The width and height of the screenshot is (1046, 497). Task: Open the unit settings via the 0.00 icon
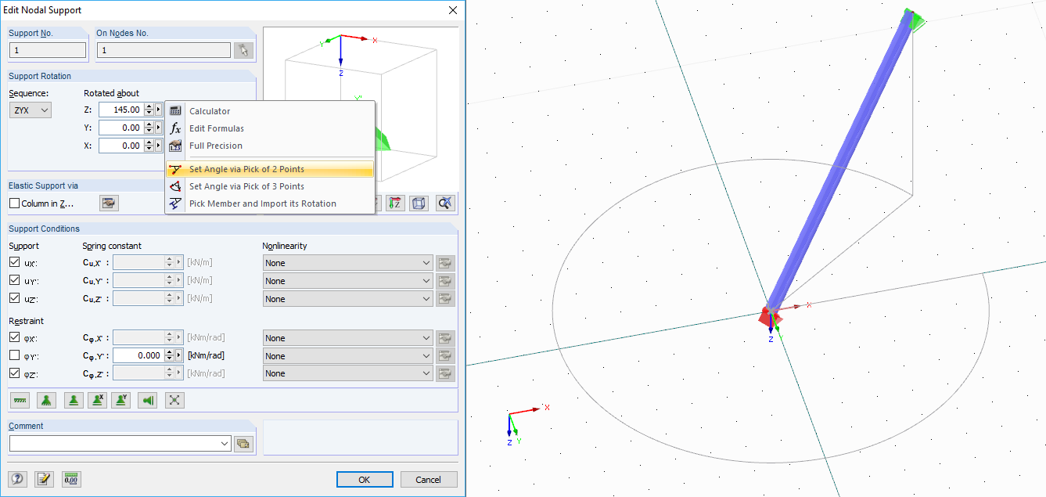(70, 478)
